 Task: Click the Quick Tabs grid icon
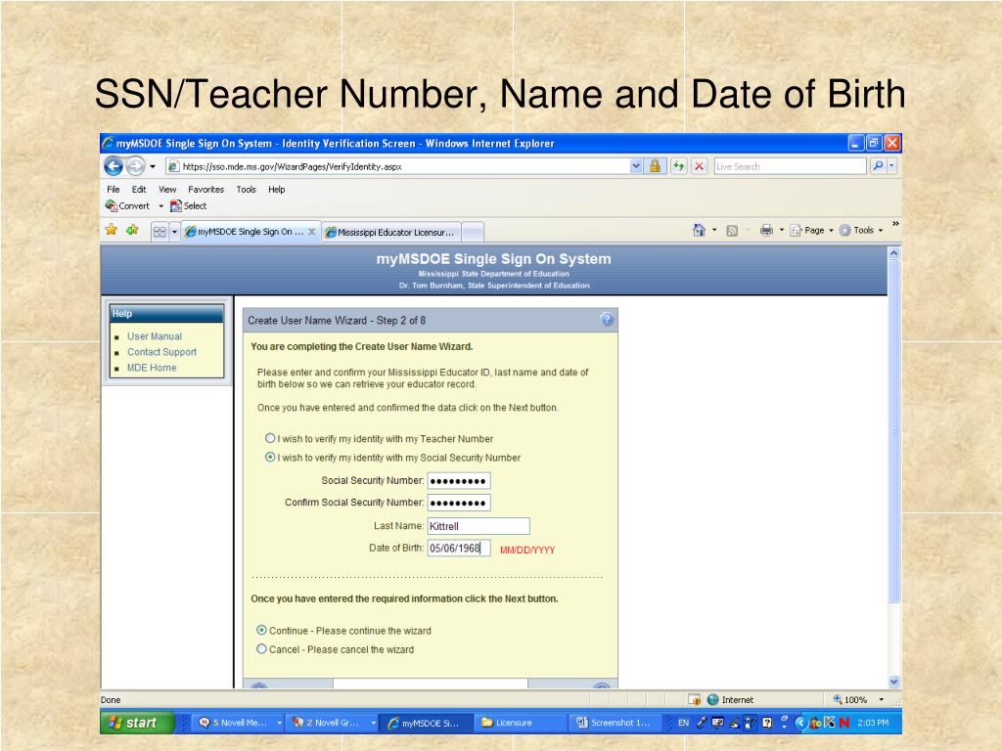159,232
